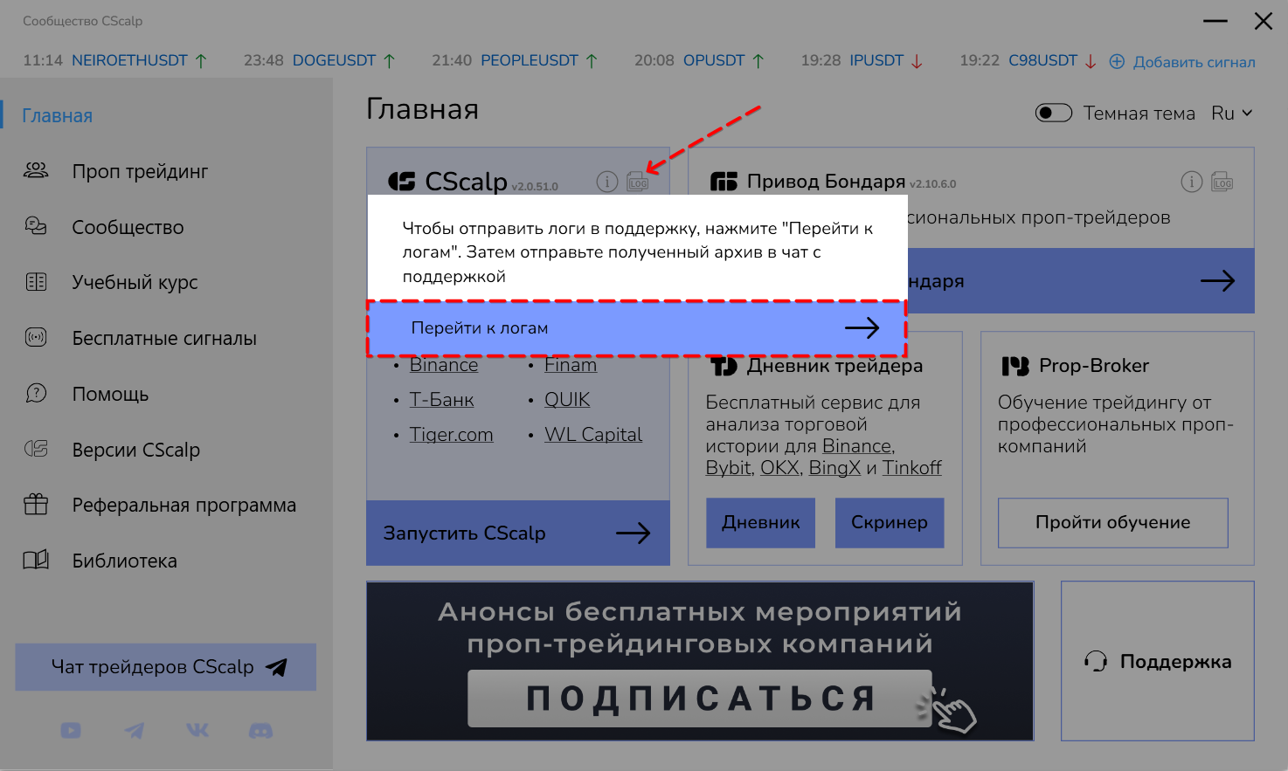Expand the Ru language dropdown
Image resolution: width=1288 pixels, height=771 pixels.
point(1232,114)
